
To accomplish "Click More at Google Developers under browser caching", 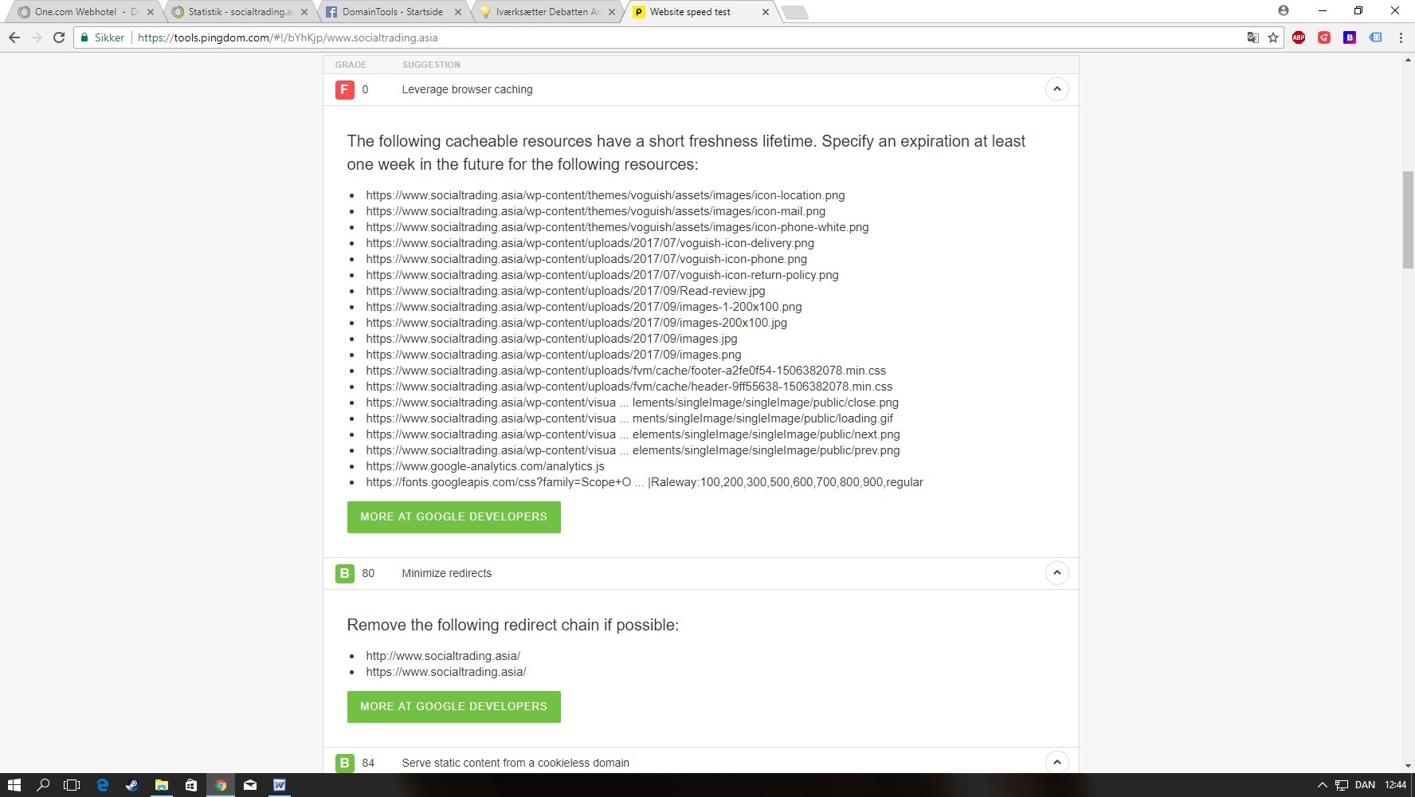I will point(453,517).
